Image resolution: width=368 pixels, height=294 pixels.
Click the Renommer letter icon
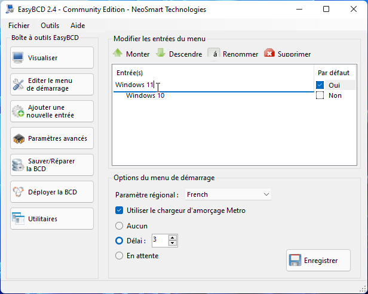click(x=214, y=54)
